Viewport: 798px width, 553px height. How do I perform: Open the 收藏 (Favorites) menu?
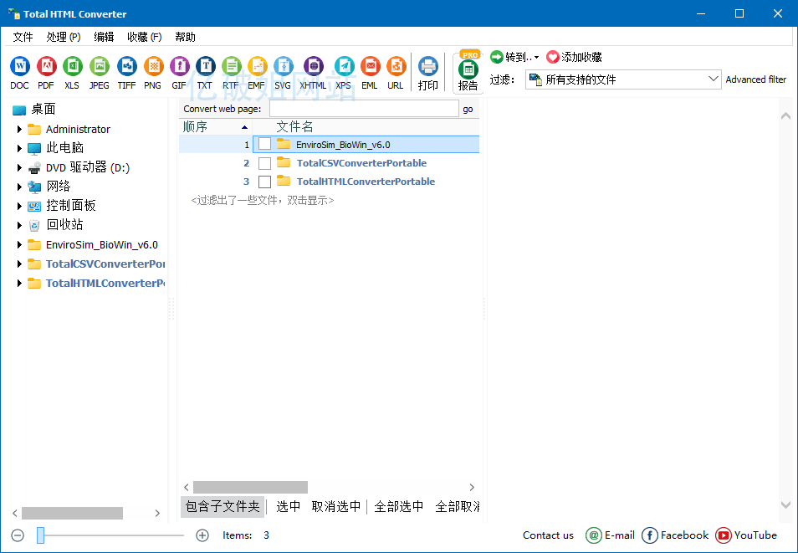[144, 36]
